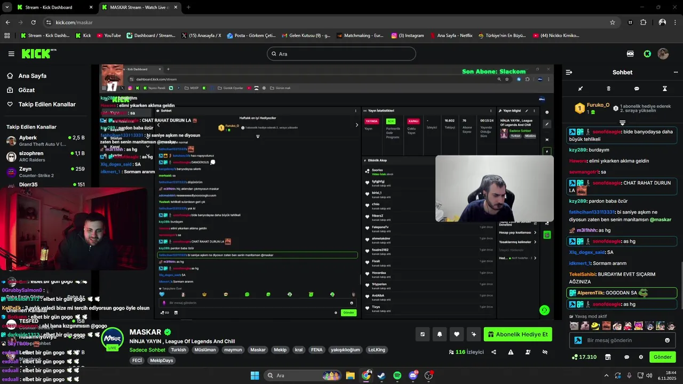Click the LoLKing tag
Image resolution: width=683 pixels, height=384 pixels.
tap(376, 350)
